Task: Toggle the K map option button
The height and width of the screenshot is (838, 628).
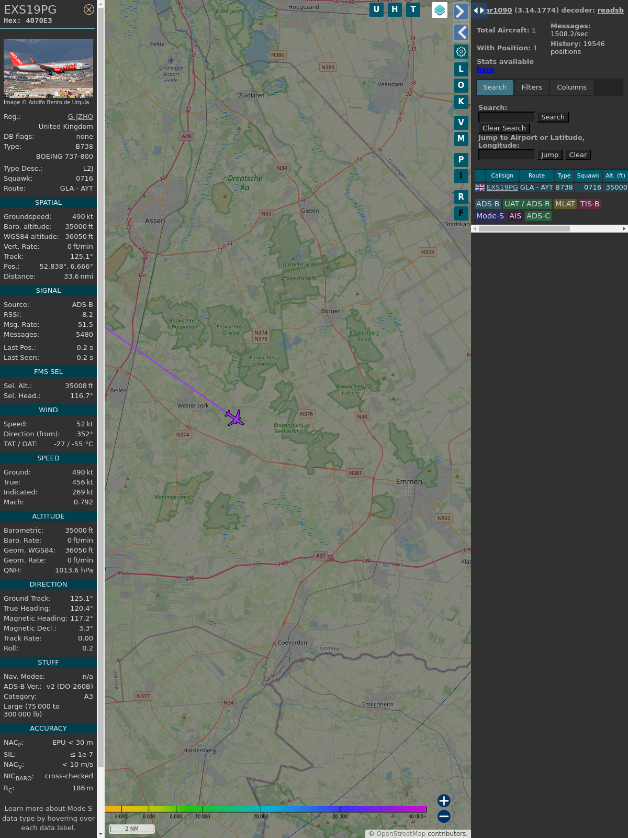Action: 461,102
